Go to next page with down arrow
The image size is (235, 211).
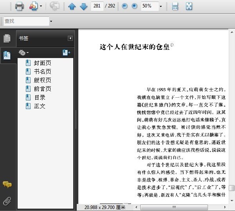83,6
